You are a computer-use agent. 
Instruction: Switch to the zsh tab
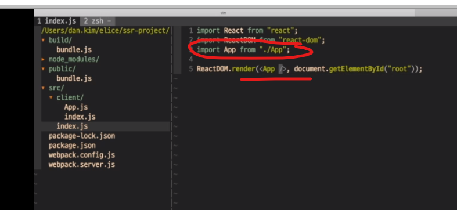[98, 21]
